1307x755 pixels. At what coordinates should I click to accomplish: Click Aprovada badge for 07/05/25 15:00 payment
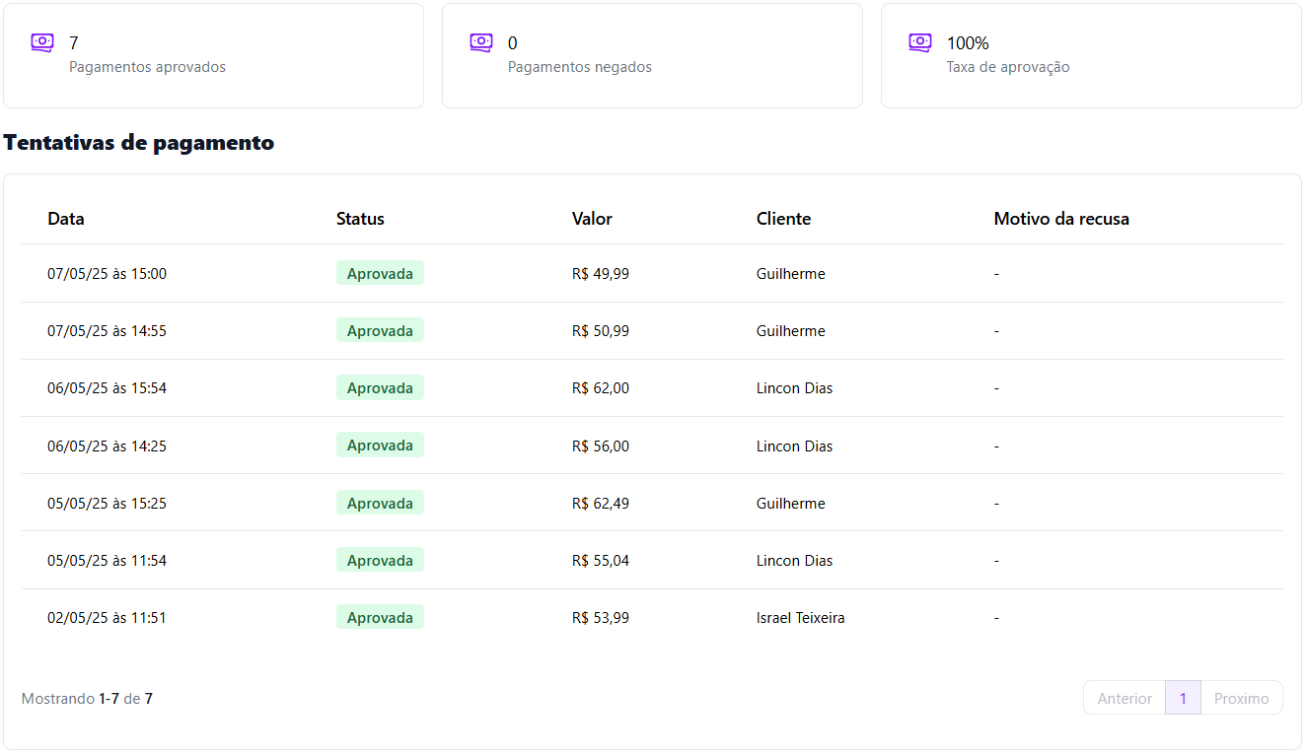point(380,273)
